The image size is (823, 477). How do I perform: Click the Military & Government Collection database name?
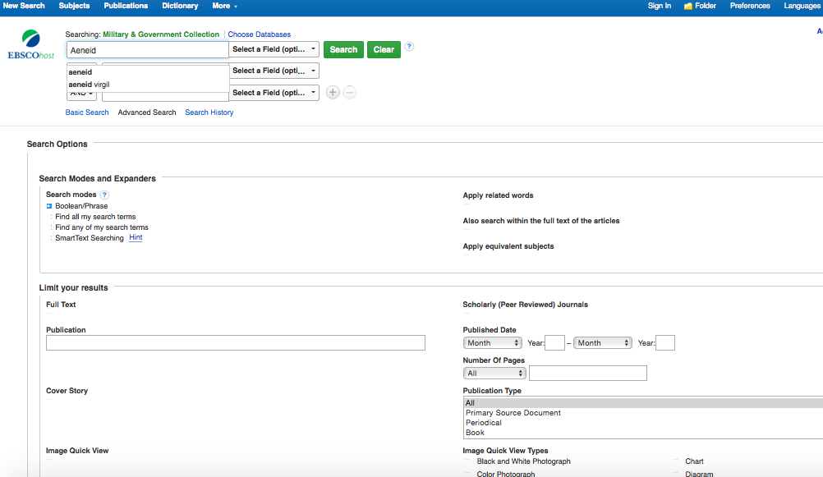click(161, 34)
